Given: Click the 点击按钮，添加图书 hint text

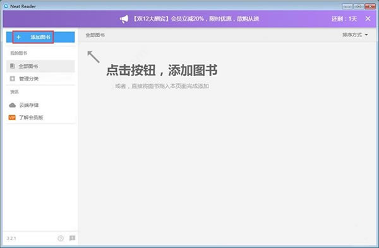Looking at the screenshot, I should [162, 70].
